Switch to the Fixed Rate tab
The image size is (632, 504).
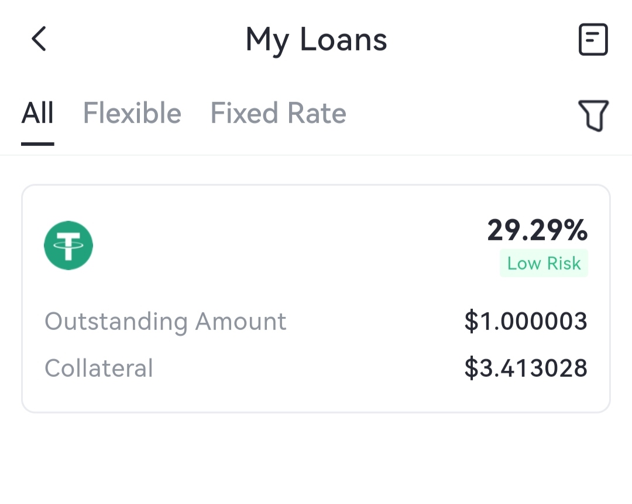(278, 113)
